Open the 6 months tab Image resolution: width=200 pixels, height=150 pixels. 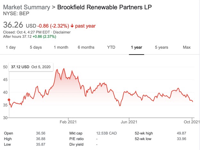(x=86, y=47)
